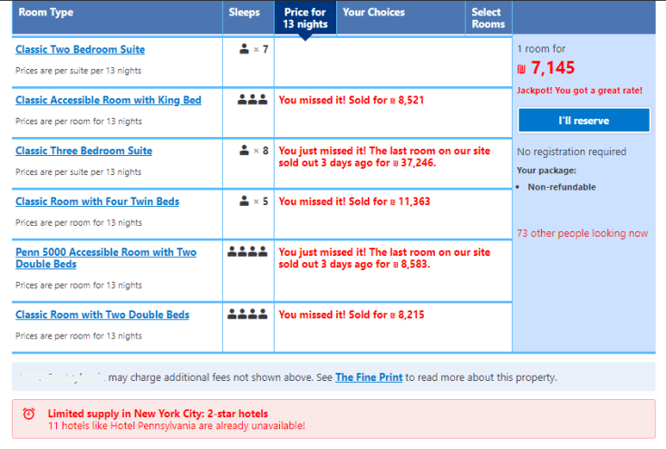Click the Sleeps column header

click(x=245, y=13)
